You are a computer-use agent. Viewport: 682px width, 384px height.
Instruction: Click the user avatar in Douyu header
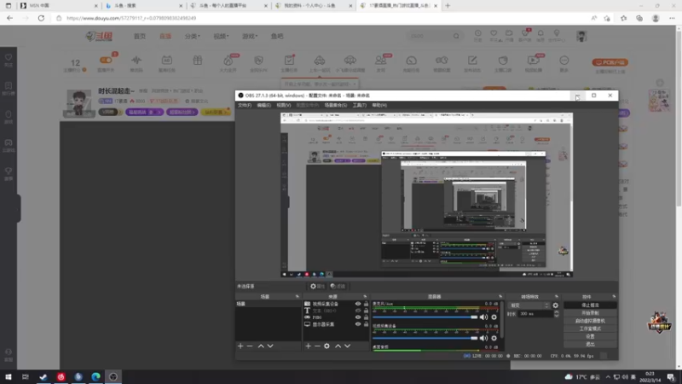click(581, 36)
